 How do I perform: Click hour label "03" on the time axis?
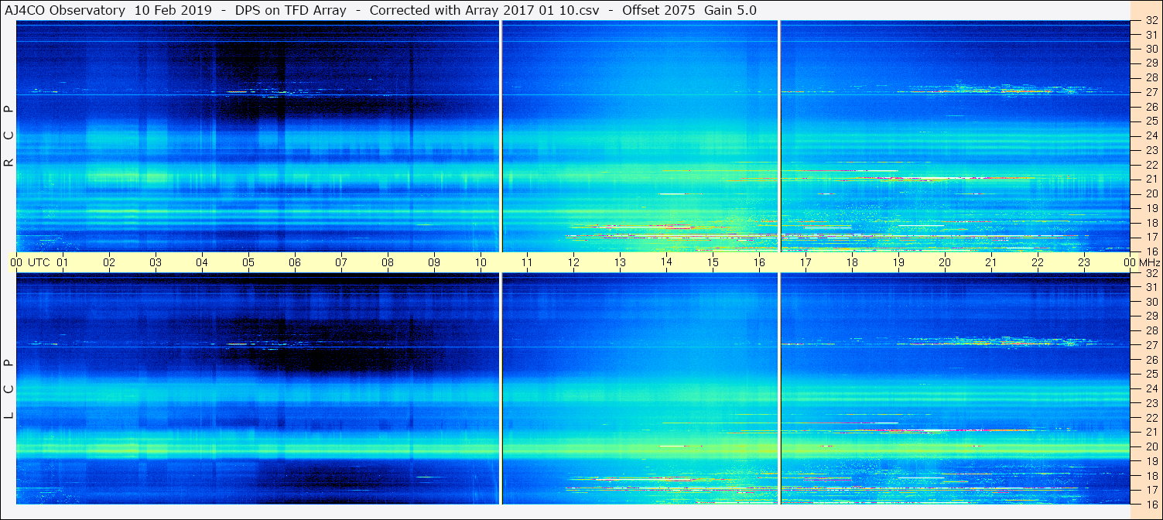156,262
